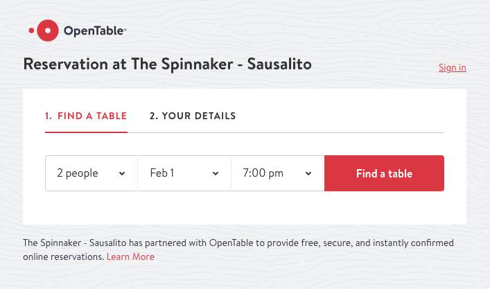Screen dimensions: 490x289
Task: Open the Learn More link
Action: 130,257
